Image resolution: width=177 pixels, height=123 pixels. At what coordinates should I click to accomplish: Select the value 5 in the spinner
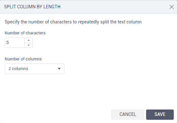[8, 43]
